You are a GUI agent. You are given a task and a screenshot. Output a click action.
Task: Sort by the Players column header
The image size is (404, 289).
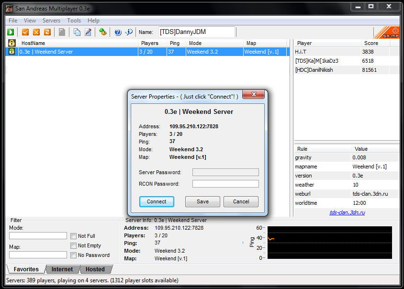(x=153, y=43)
